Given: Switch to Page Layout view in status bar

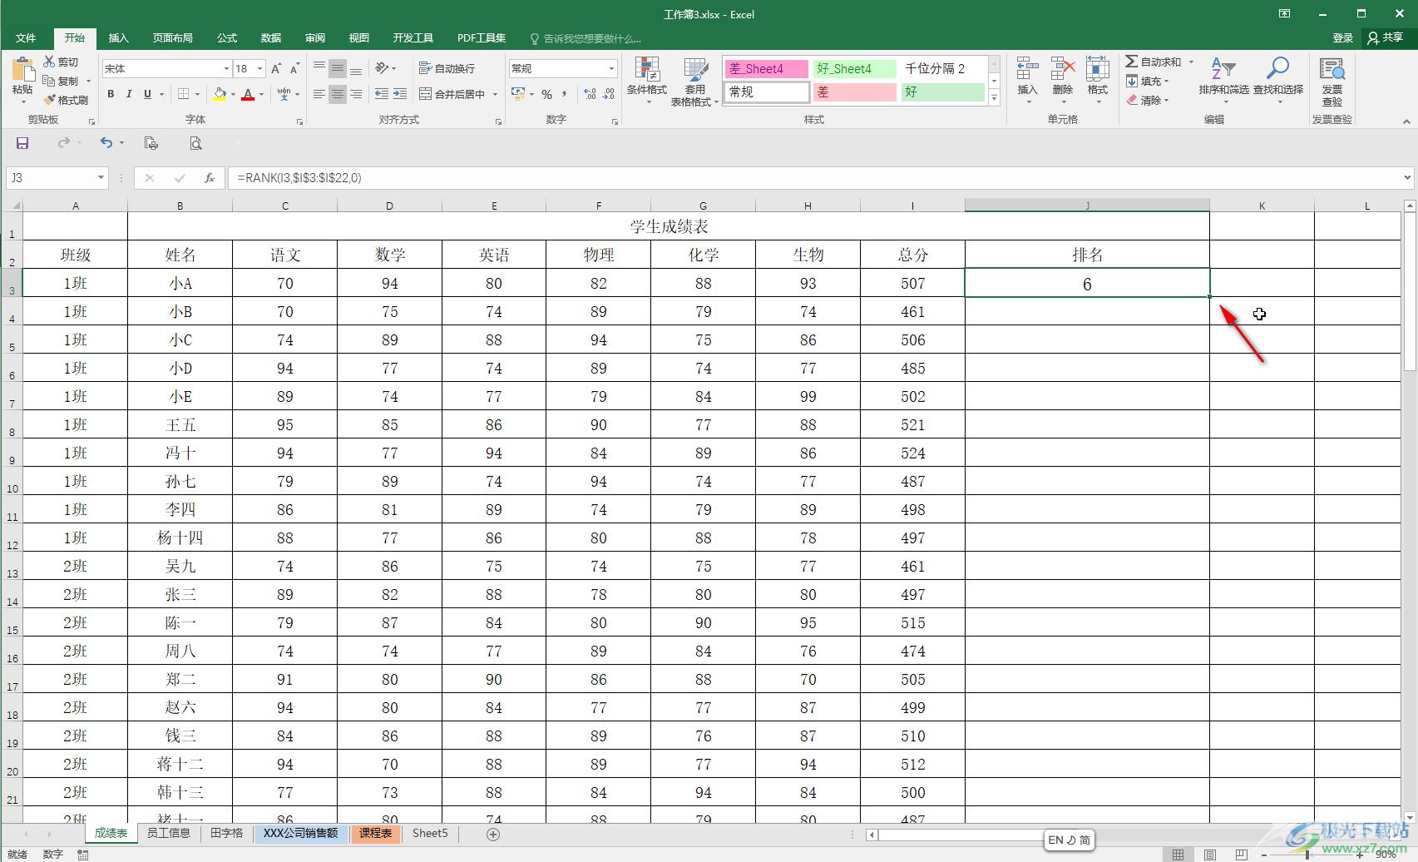Looking at the screenshot, I should pos(1210,855).
